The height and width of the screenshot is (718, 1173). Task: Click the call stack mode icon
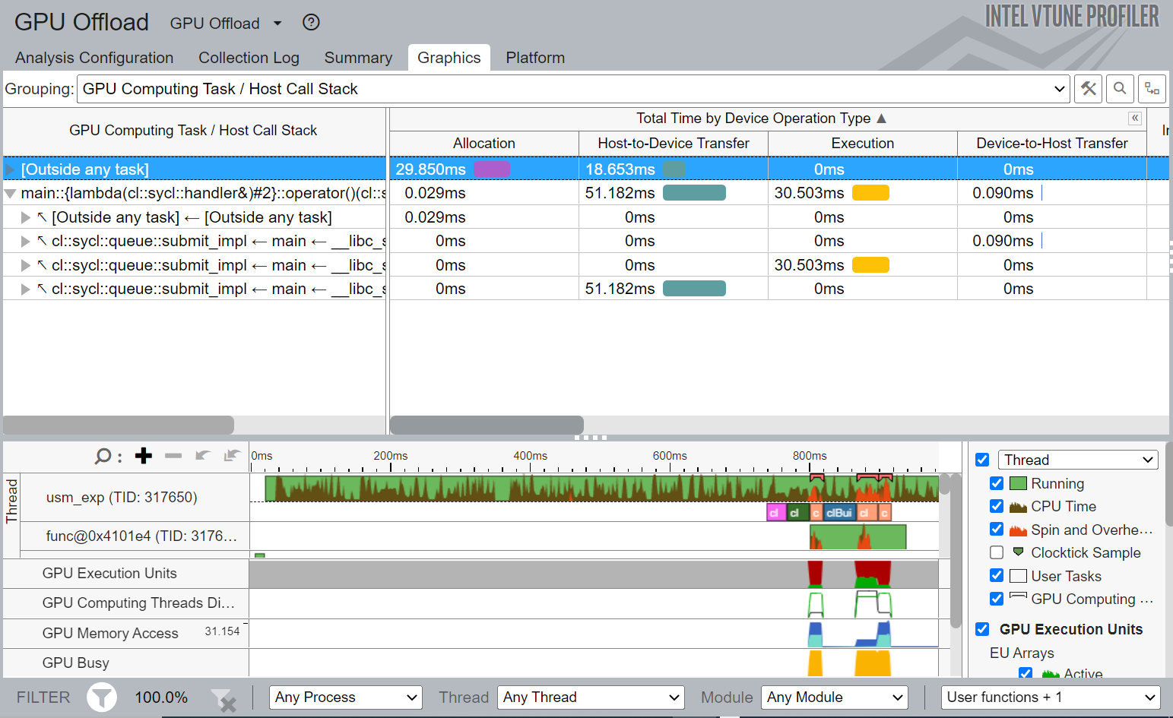pos(1152,89)
